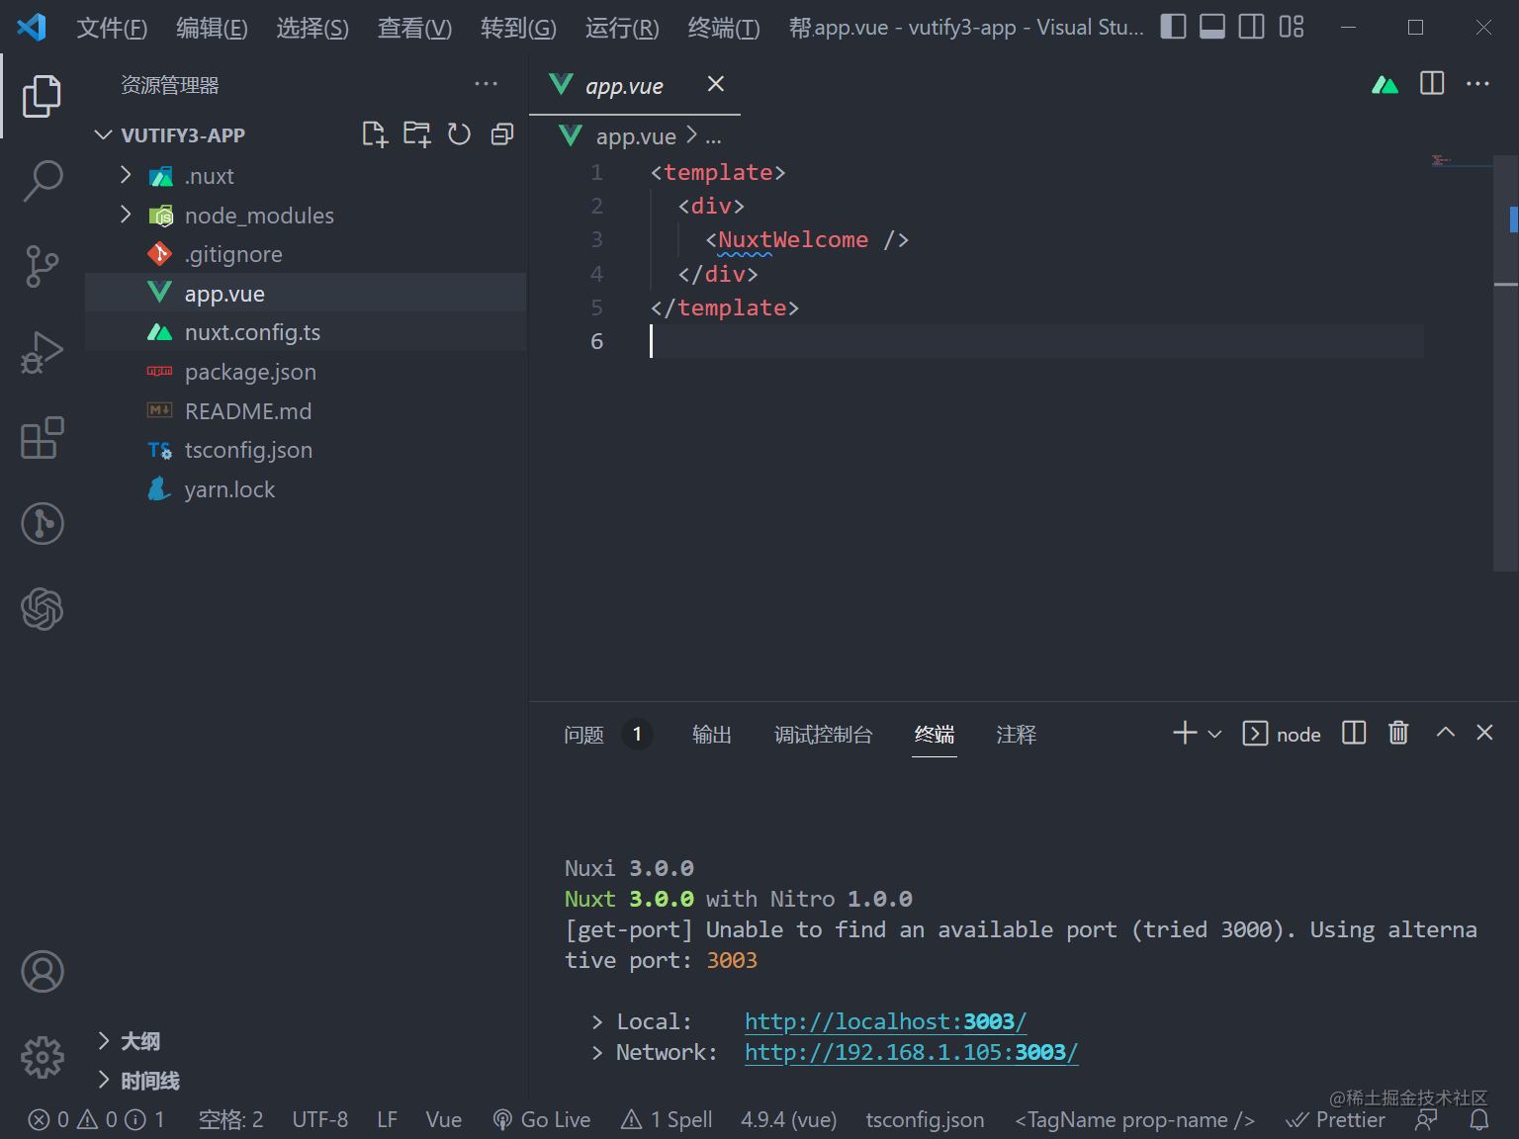Open README.md file

point(306,410)
